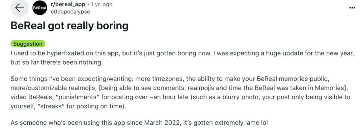Click the post title "BeReal got really boring"

tap(69, 26)
